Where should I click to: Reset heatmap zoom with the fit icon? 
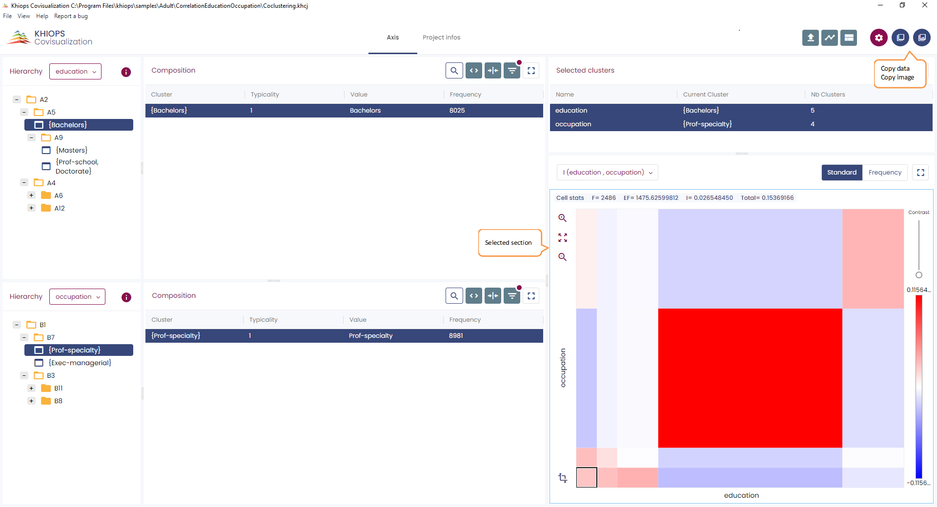click(563, 237)
